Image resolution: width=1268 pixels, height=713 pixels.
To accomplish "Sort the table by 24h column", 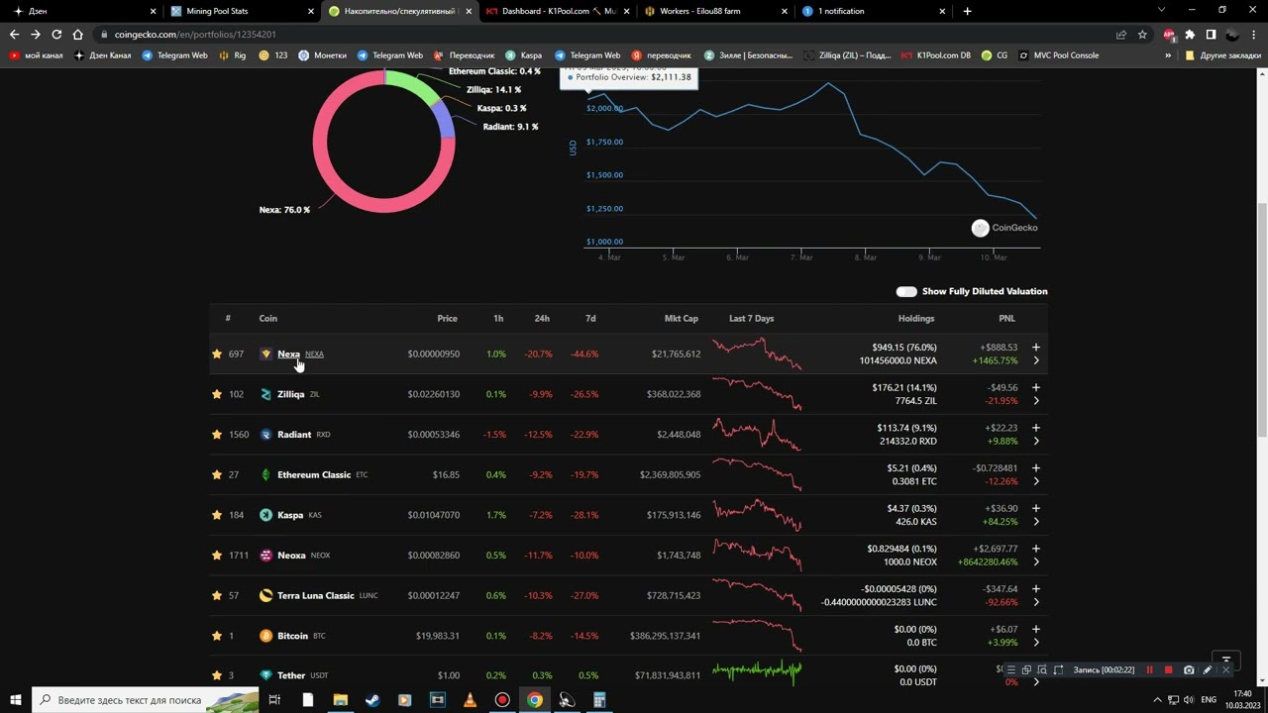I will [x=542, y=318].
